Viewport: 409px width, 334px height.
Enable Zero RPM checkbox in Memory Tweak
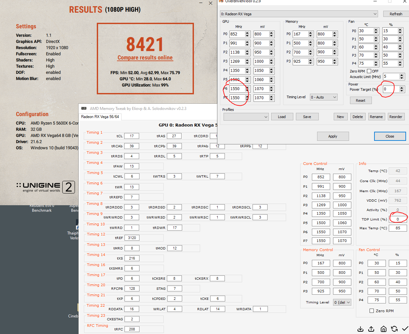(x=372, y=311)
